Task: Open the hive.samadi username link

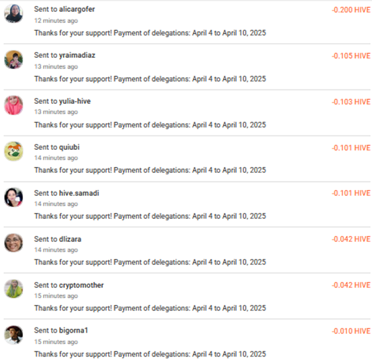Action: [79, 193]
